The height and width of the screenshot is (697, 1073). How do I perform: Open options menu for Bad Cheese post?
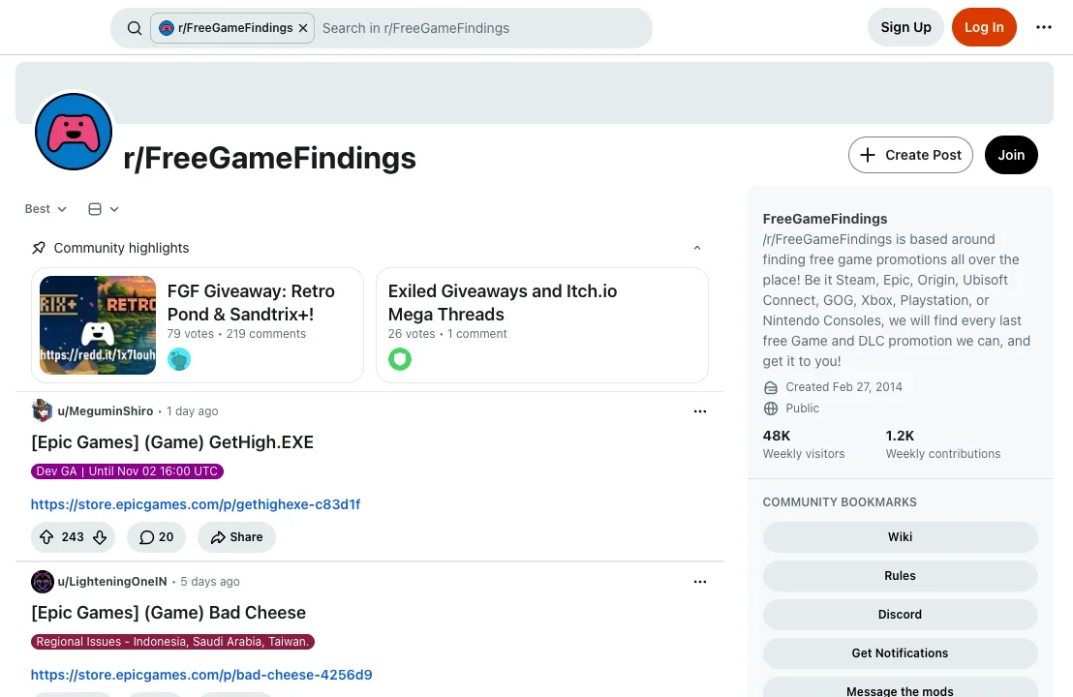pos(699,582)
